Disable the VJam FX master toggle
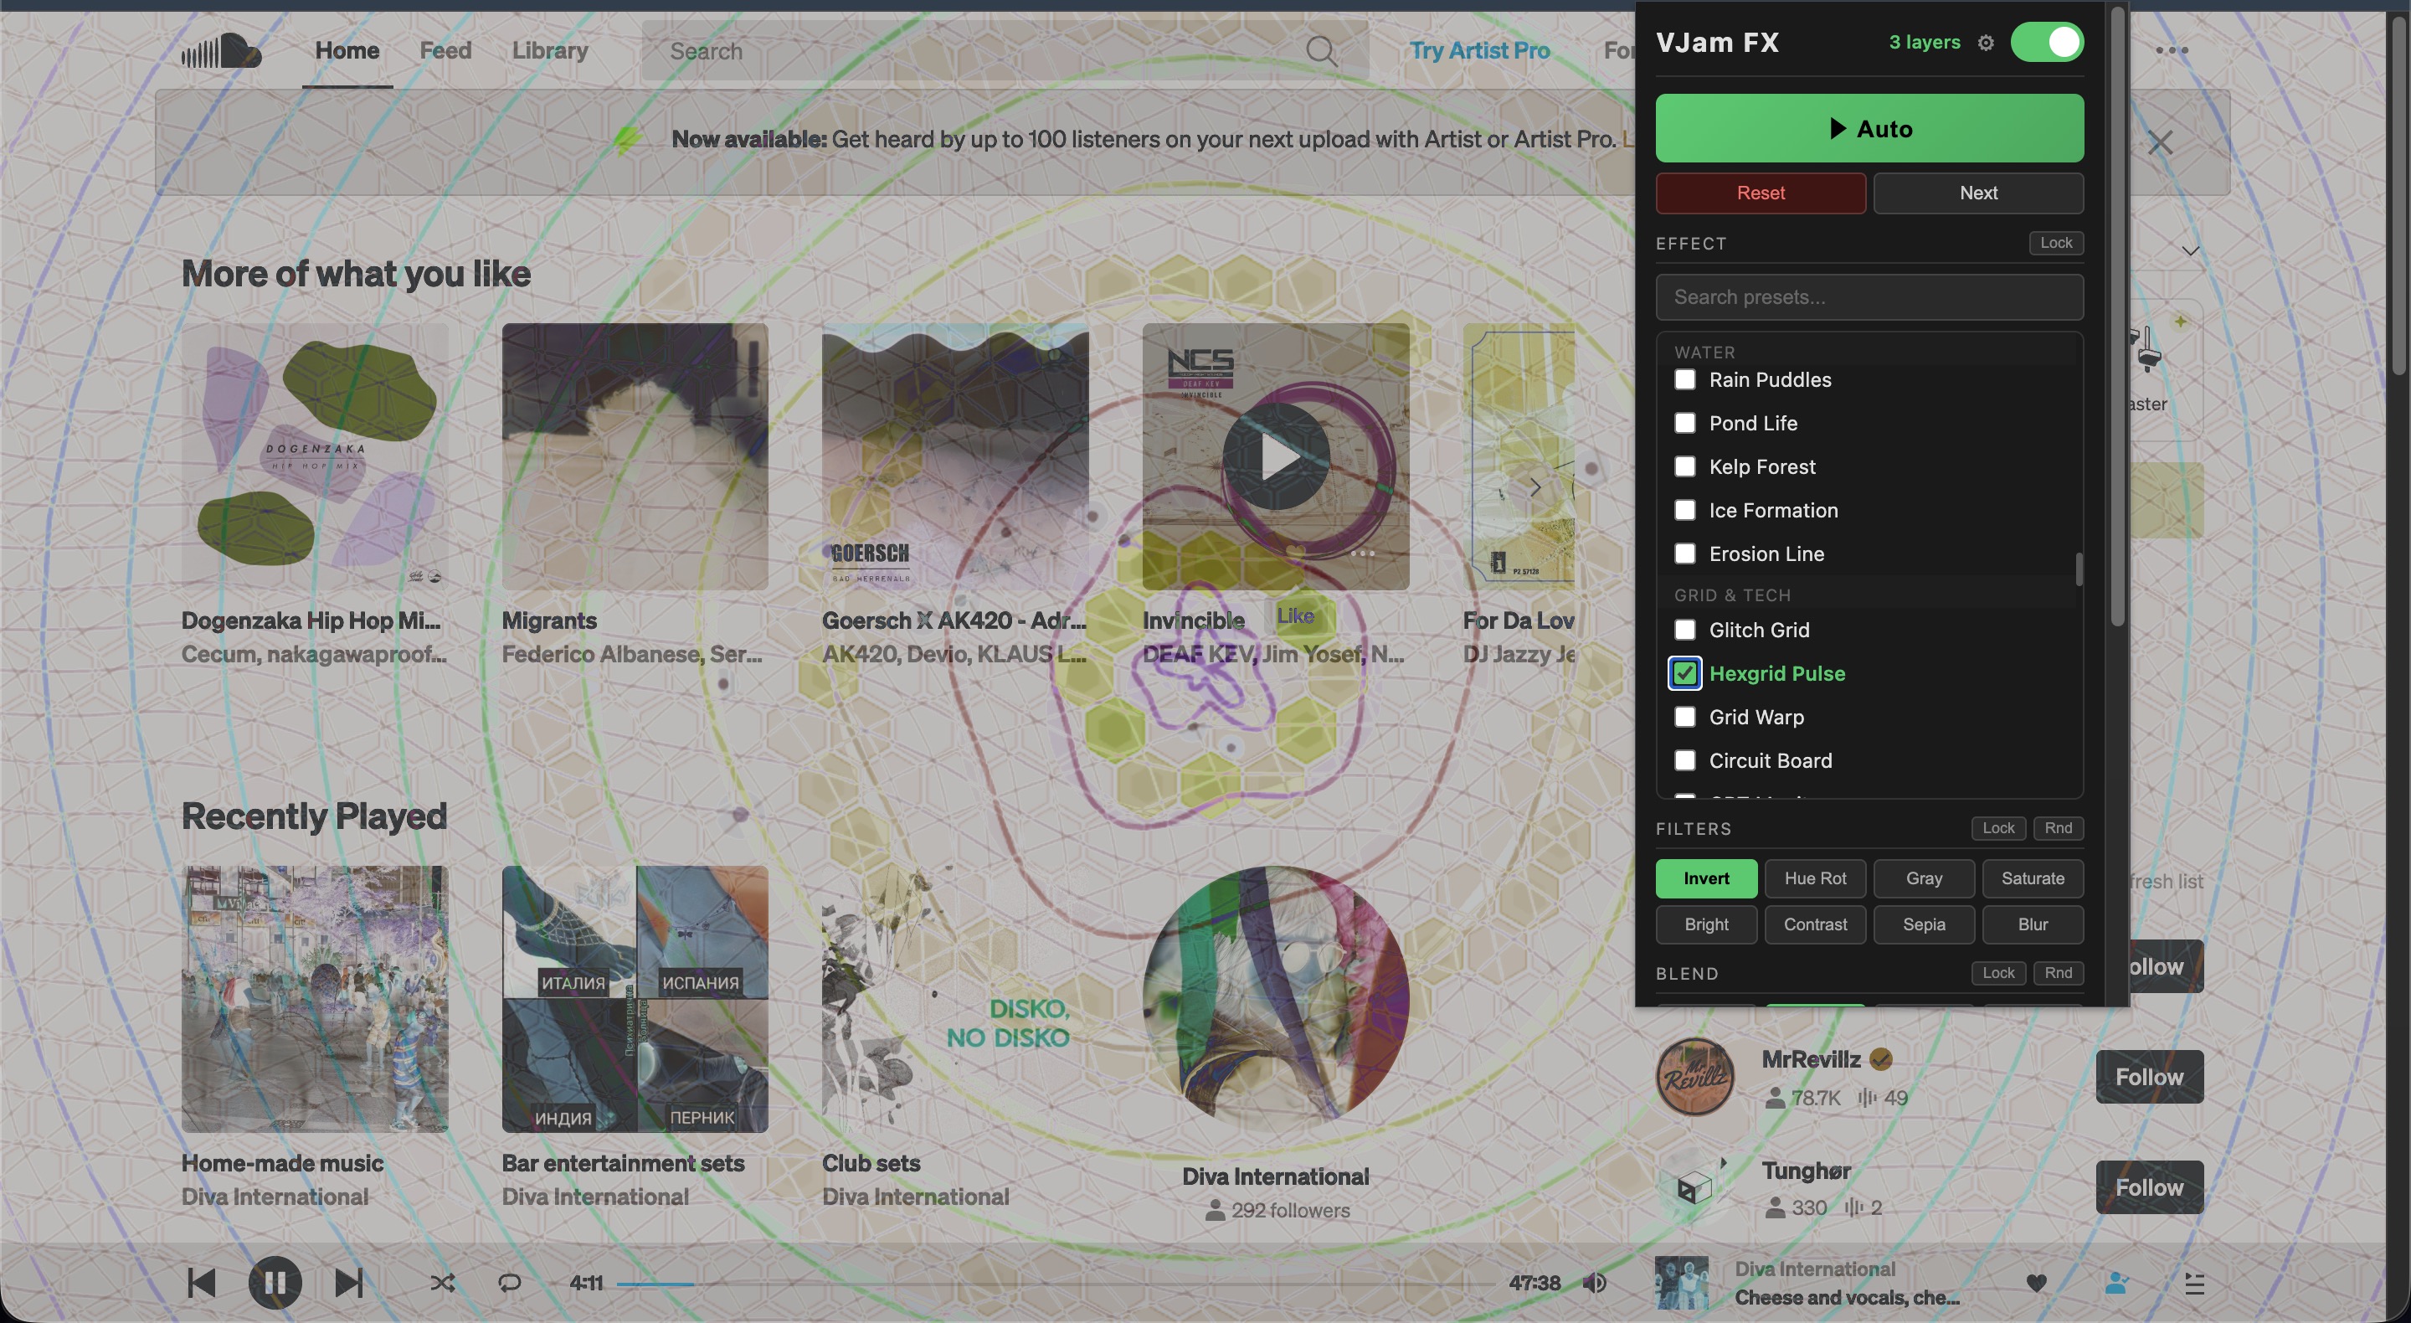Image resolution: width=2411 pixels, height=1323 pixels. click(x=2047, y=43)
